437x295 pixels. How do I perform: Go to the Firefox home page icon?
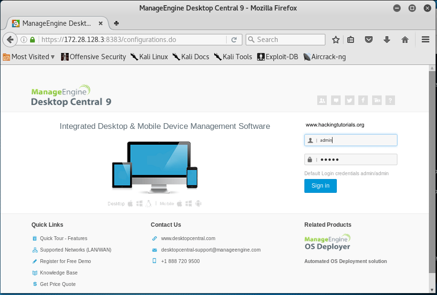tap(405, 40)
